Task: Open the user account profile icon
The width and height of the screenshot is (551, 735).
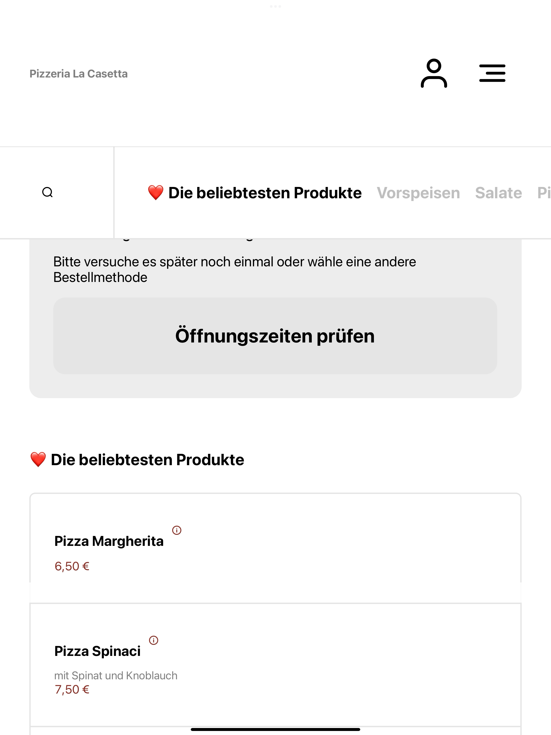Action: pyautogui.click(x=434, y=73)
